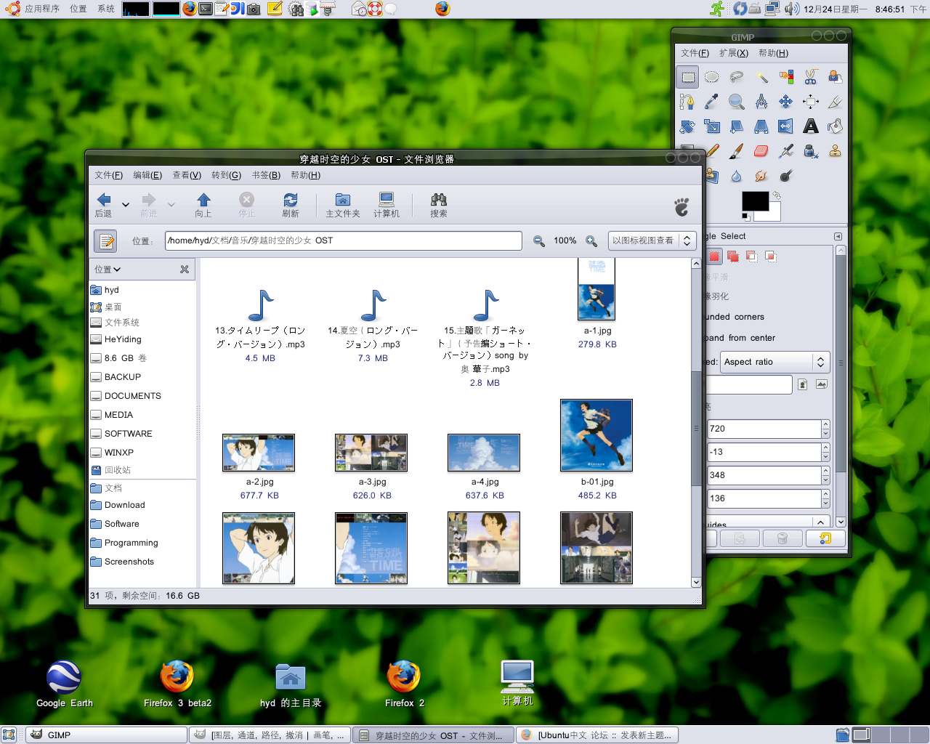Go back with 后退 button
This screenshot has width=930, height=744.
coord(104,205)
